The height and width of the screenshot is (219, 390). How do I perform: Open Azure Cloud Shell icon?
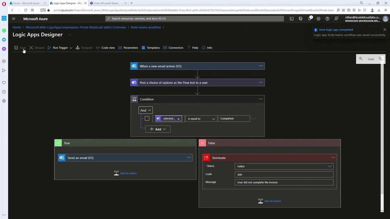tap(292, 19)
